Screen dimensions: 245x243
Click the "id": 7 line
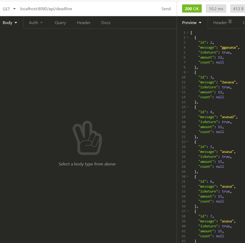(206, 216)
